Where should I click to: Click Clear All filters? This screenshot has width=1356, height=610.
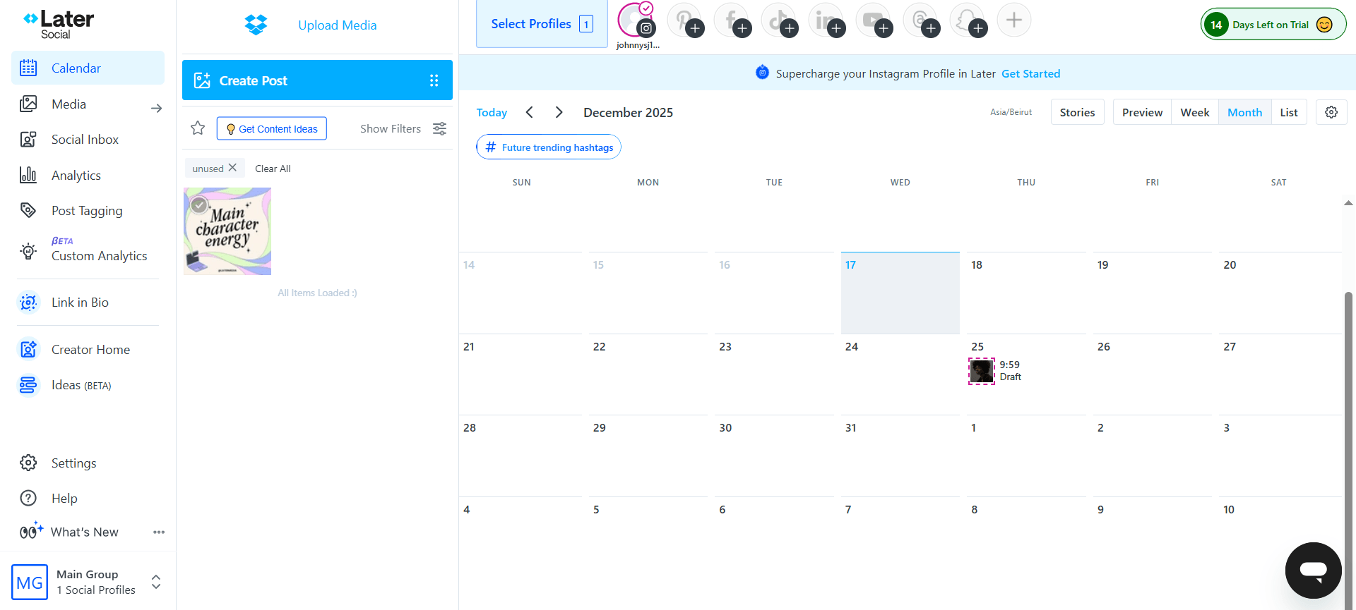(273, 169)
